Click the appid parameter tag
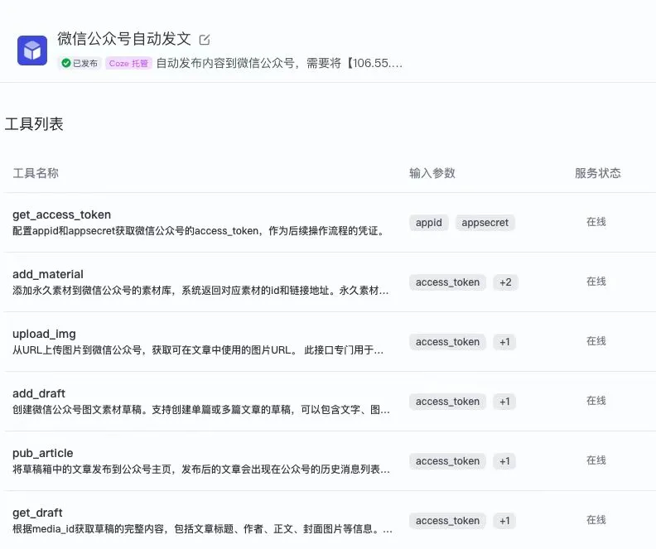This screenshot has width=656, height=549. pos(429,223)
